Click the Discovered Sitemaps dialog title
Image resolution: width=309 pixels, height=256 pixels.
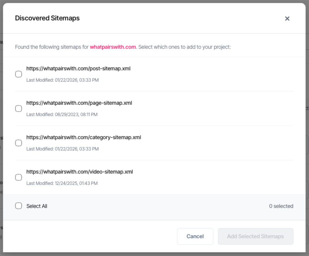[x=47, y=18]
